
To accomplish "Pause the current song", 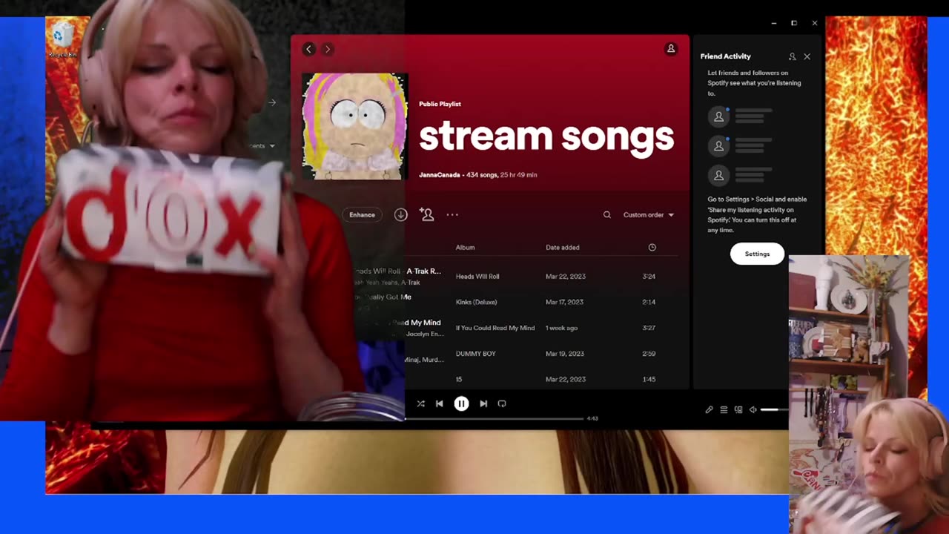I will 461,404.
